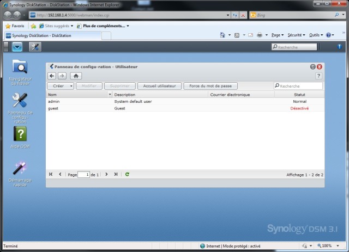Screen dimensions: 349x252
Task: Open Panneau de configuration desktop icon
Action: point(20,108)
